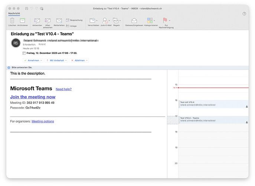Viewport: 255px width, 186px height.
Task: Click the text This is the description.
Action: pos(27,74)
